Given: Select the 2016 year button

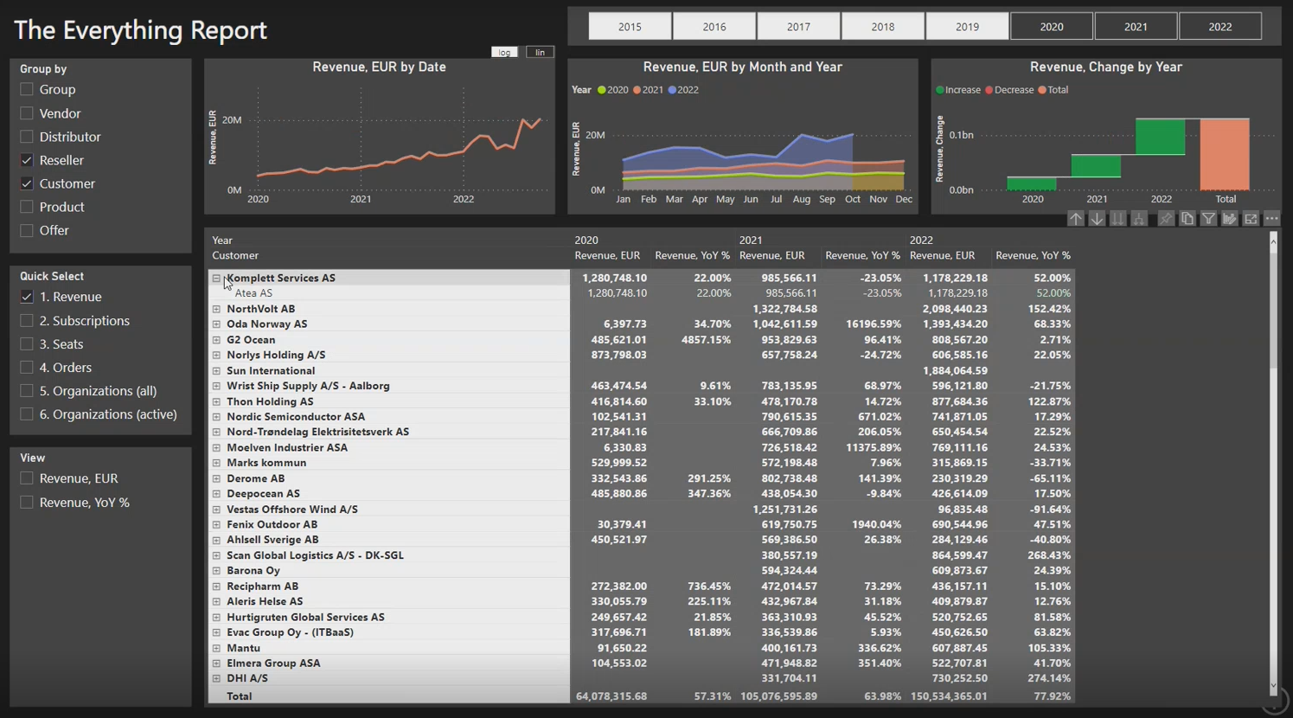Looking at the screenshot, I should click(x=714, y=27).
